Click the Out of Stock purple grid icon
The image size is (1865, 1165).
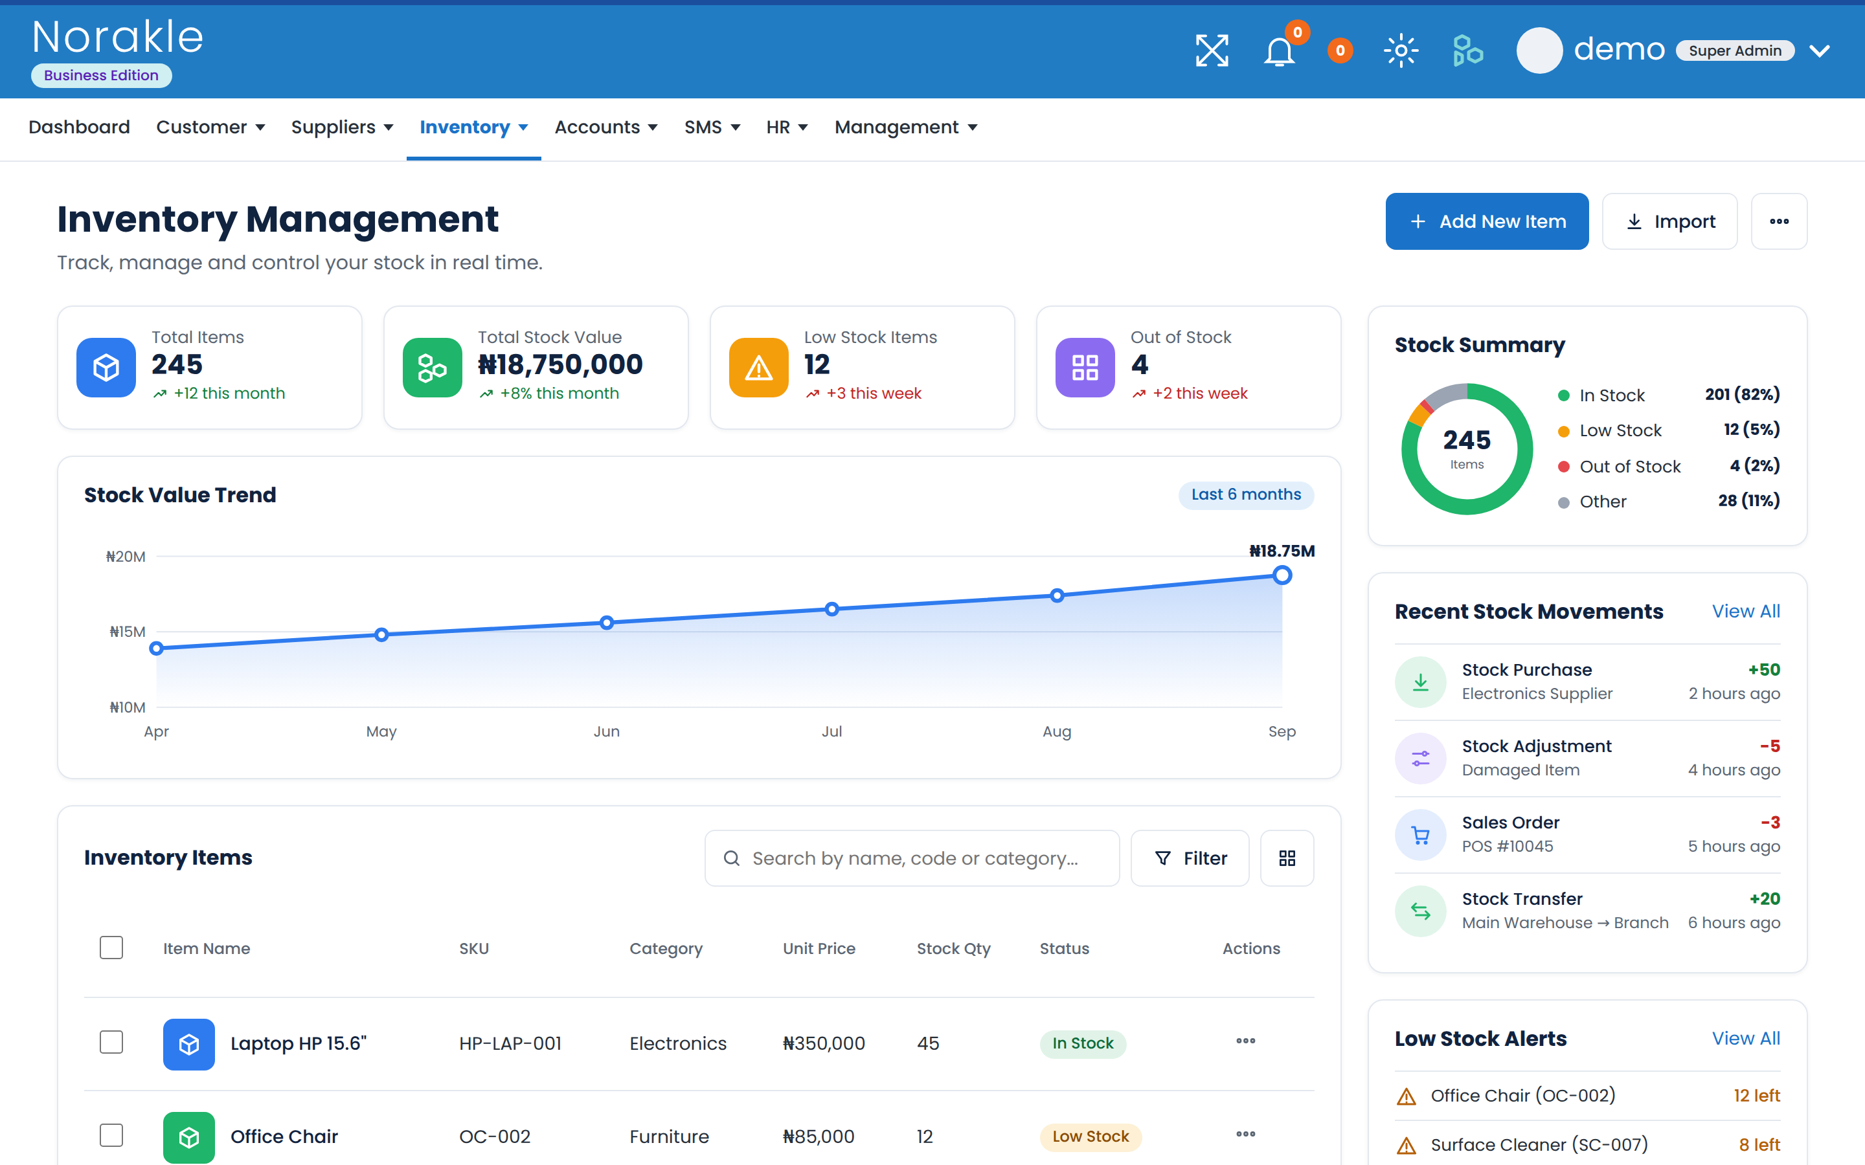tap(1085, 368)
